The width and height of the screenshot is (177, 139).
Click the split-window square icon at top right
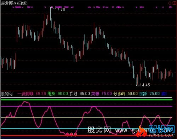pyautogui.click(x=175, y=3)
